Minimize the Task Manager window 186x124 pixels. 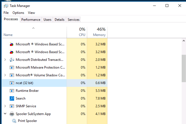(x=154, y=6)
